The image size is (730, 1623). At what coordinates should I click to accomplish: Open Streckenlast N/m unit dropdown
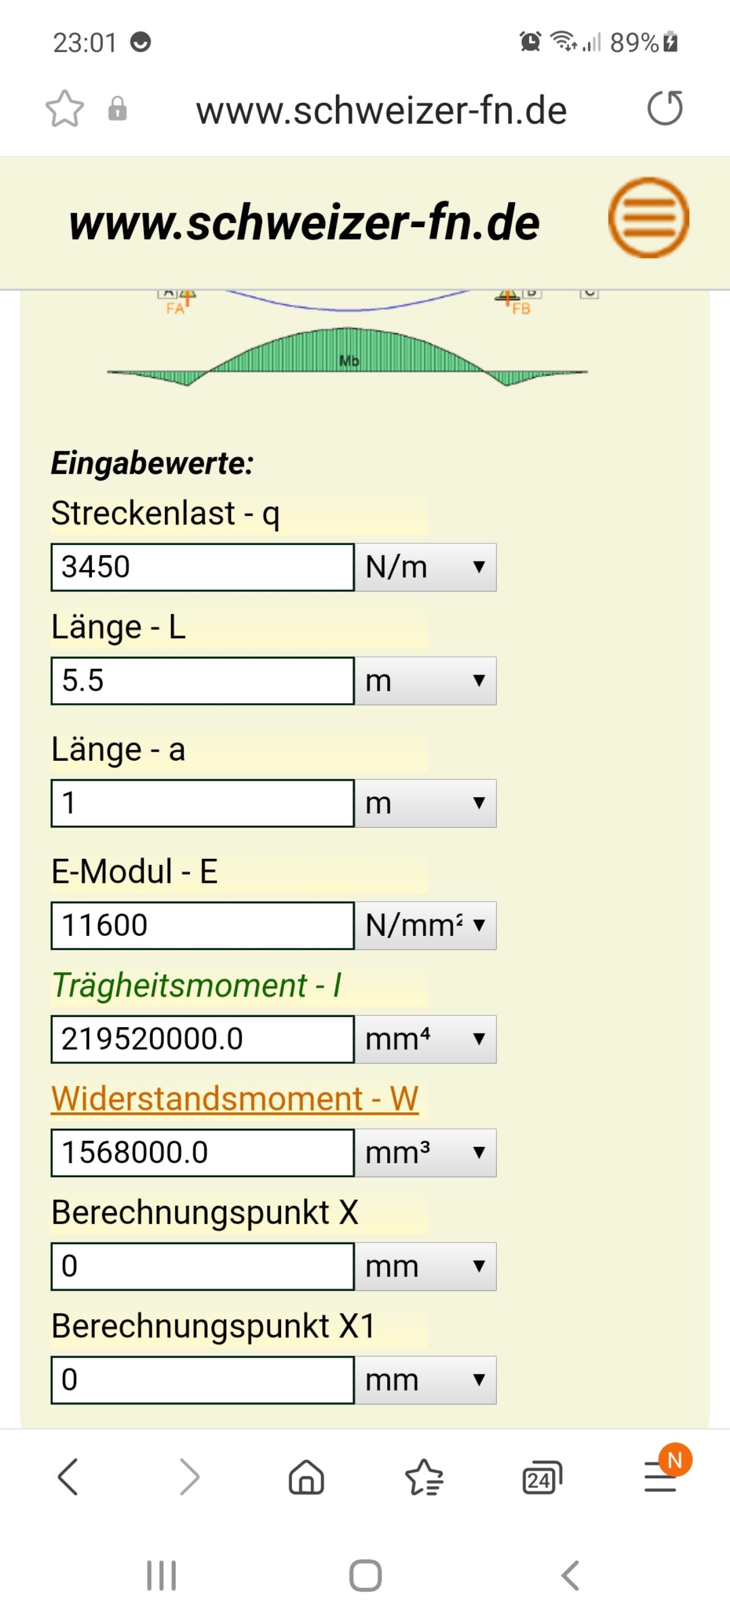click(x=425, y=567)
